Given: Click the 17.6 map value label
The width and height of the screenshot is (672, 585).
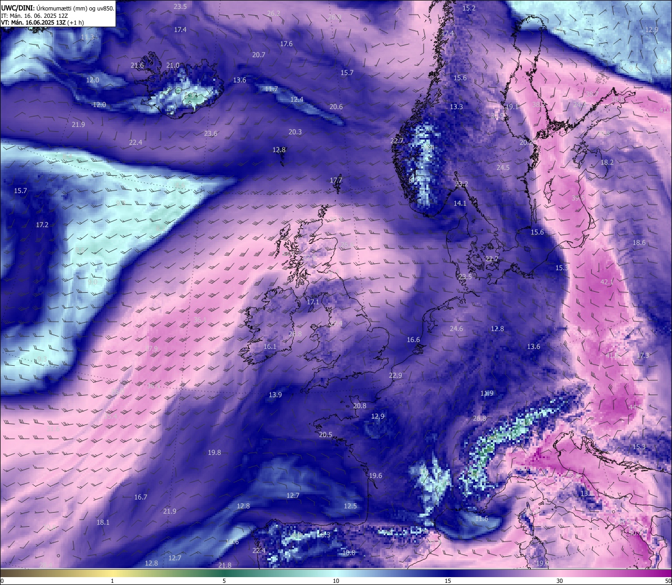Looking at the screenshot, I should tap(286, 44).
